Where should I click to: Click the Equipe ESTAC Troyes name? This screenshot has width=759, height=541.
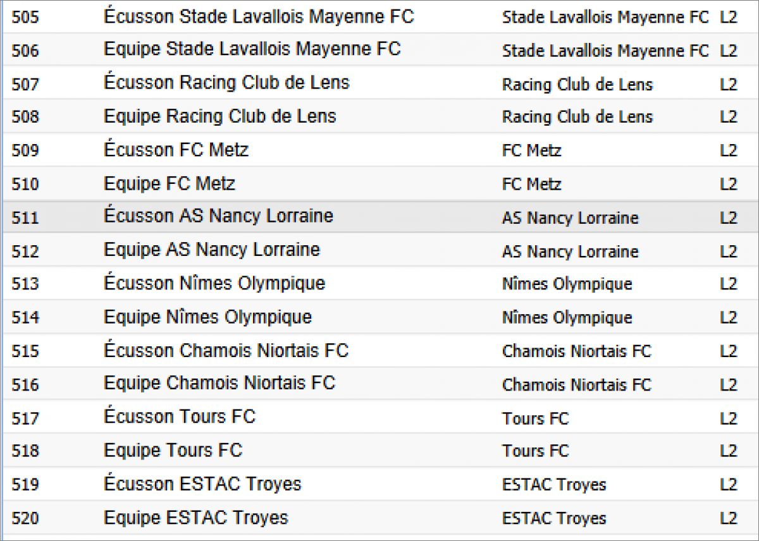point(195,518)
